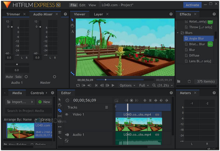Select the text tool in the Viewer

click(x=72, y=32)
